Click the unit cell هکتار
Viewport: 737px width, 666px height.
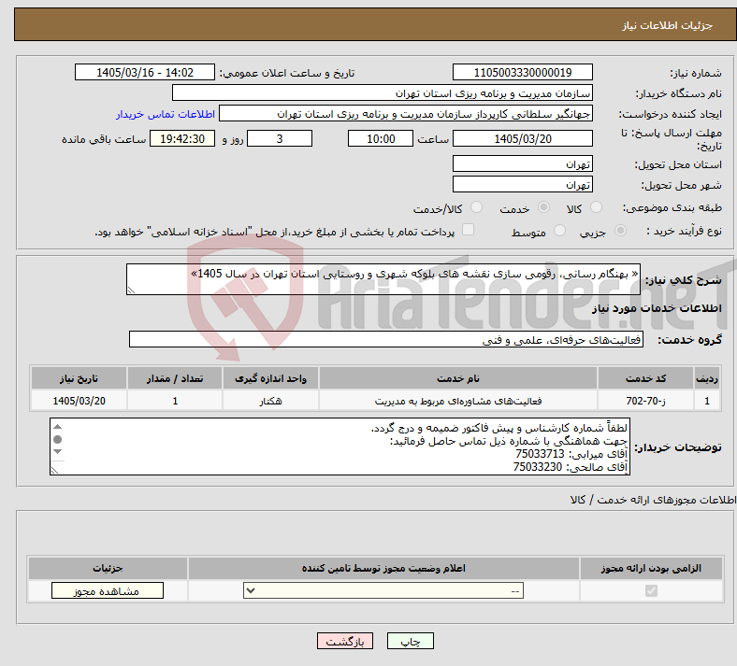point(270,401)
